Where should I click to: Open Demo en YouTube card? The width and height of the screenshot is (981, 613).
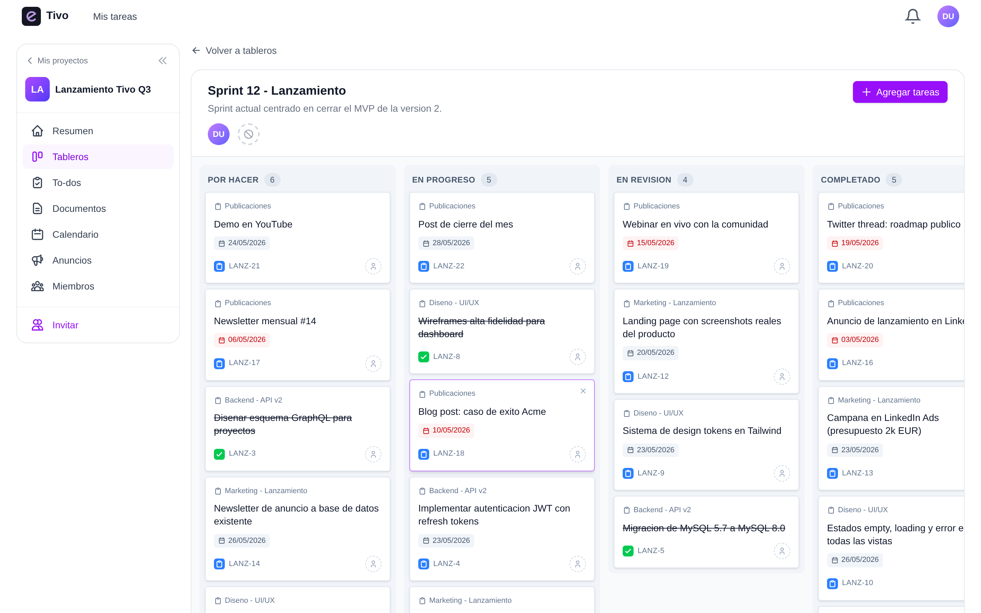point(298,238)
